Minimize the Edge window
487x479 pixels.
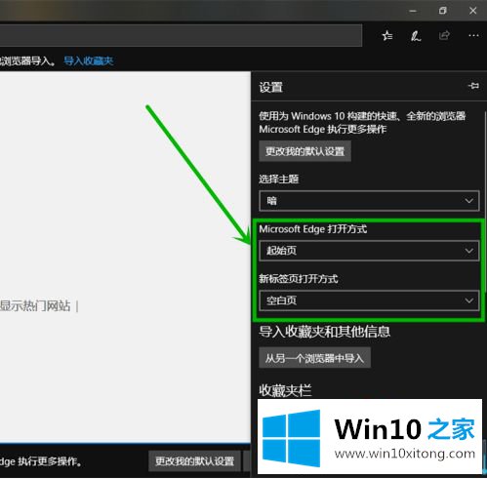click(413, 11)
